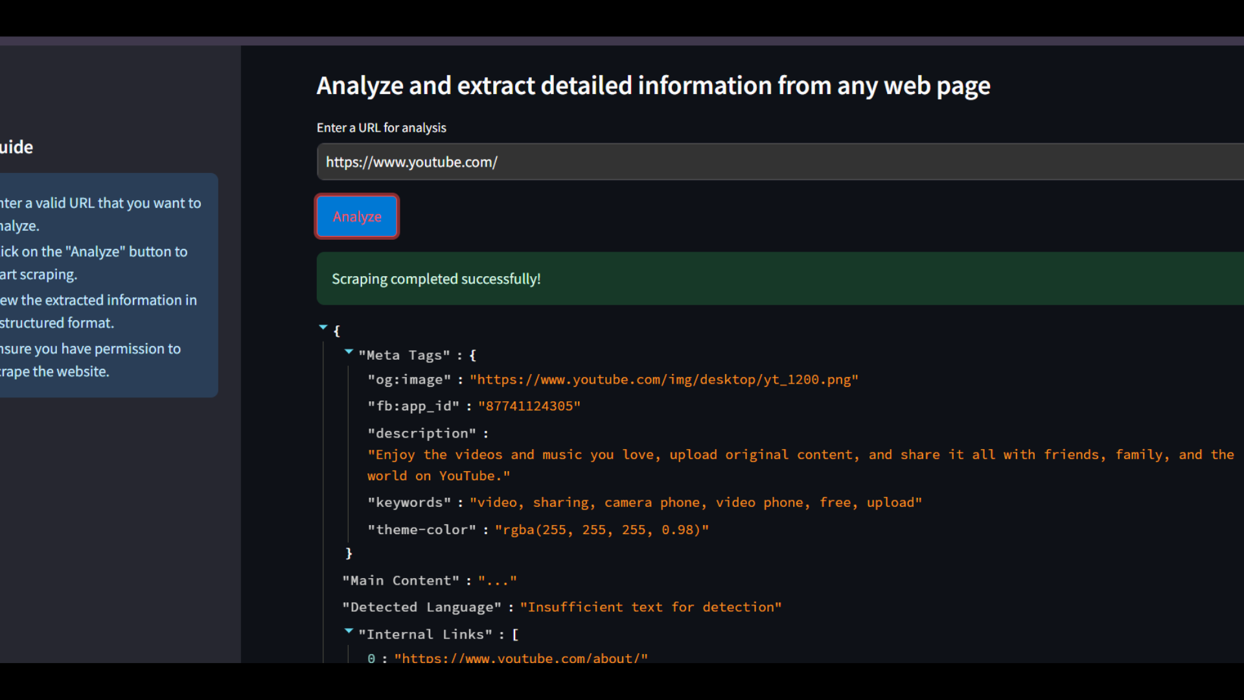Click the sidebar text "Analyze" button instruction
Screen dimensions: 1244x700
click(94, 263)
